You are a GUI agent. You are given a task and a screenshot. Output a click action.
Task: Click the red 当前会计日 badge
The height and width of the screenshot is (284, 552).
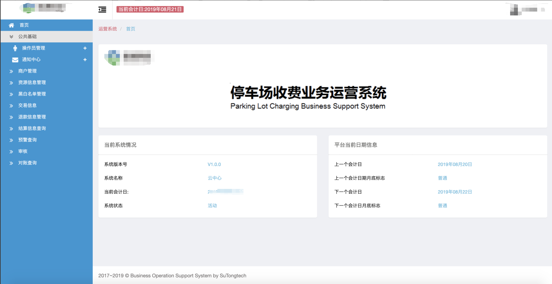[150, 9]
